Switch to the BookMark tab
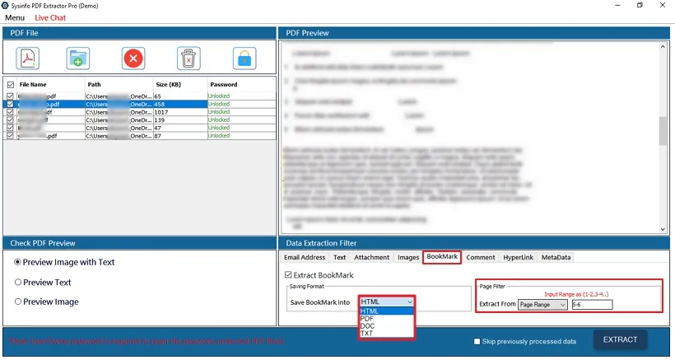Image resolution: width=675 pixels, height=360 pixels. coord(442,257)
